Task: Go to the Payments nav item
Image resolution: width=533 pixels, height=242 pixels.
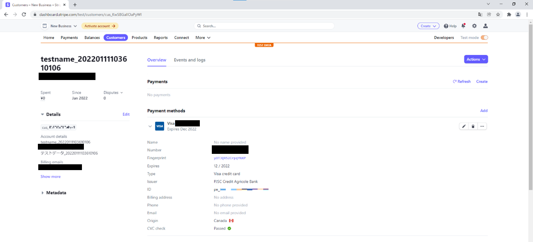Action: point(69,37)
